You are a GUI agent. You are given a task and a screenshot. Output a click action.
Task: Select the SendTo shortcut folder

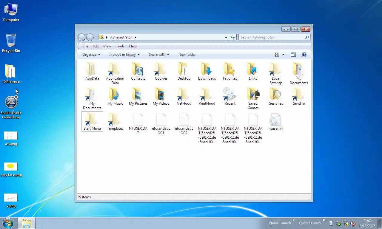(299, 96)
